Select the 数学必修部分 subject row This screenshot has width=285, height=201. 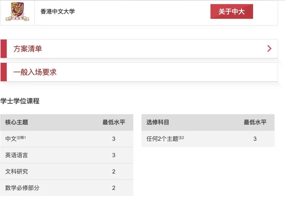(x=67, y=188)
